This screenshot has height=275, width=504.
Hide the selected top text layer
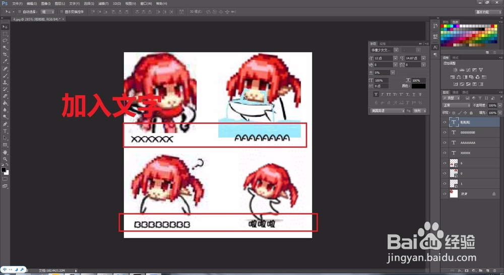[x=445, y=122]
